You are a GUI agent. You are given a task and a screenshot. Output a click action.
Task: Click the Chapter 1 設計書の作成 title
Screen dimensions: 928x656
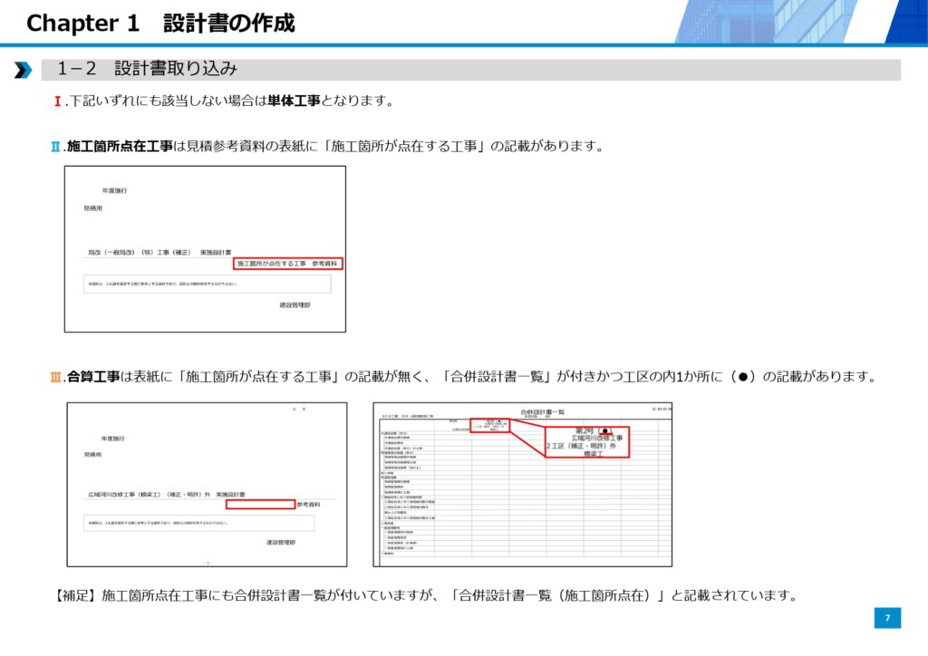160,23
